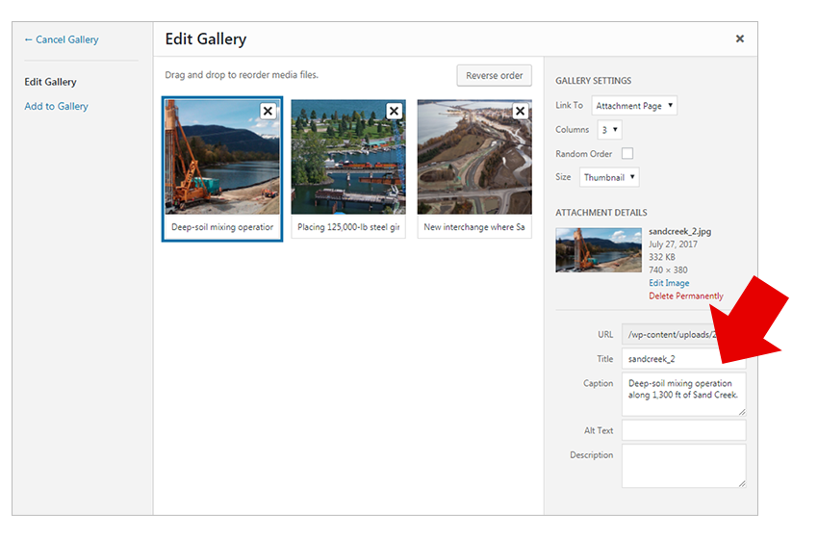Select the New interchange aerial thumbnail
Screen dimensions: 818x541
click(x=474, y=157)
